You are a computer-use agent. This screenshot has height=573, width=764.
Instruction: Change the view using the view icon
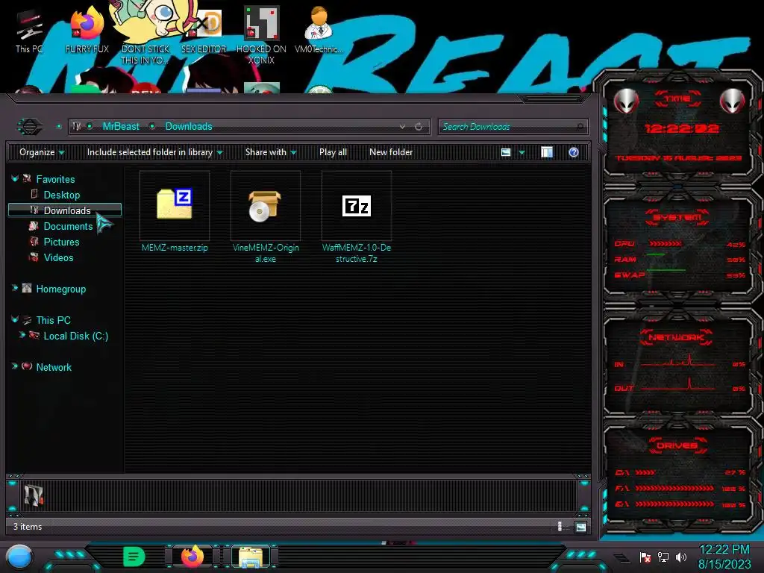(x=506, y=152)
